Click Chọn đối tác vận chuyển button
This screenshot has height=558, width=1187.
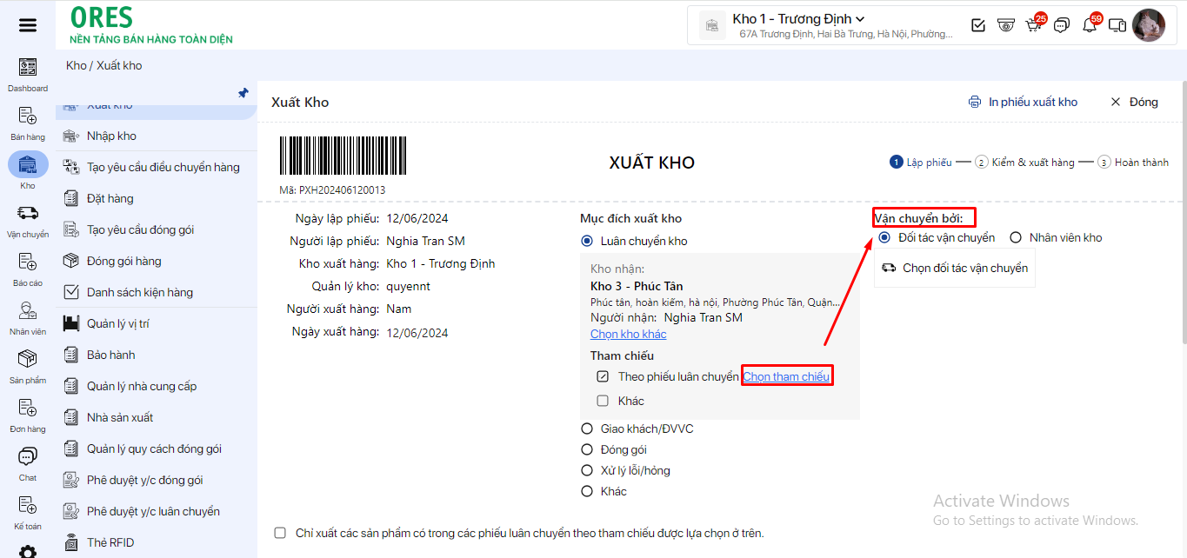[955, 268]
